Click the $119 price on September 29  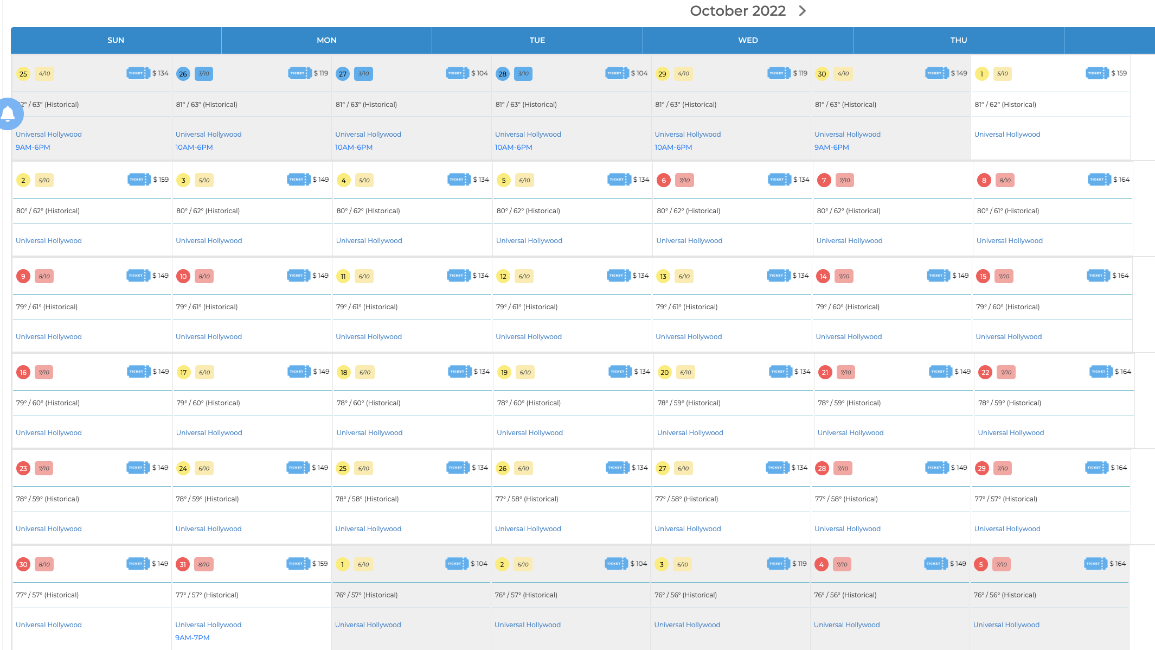click(800, 73)
